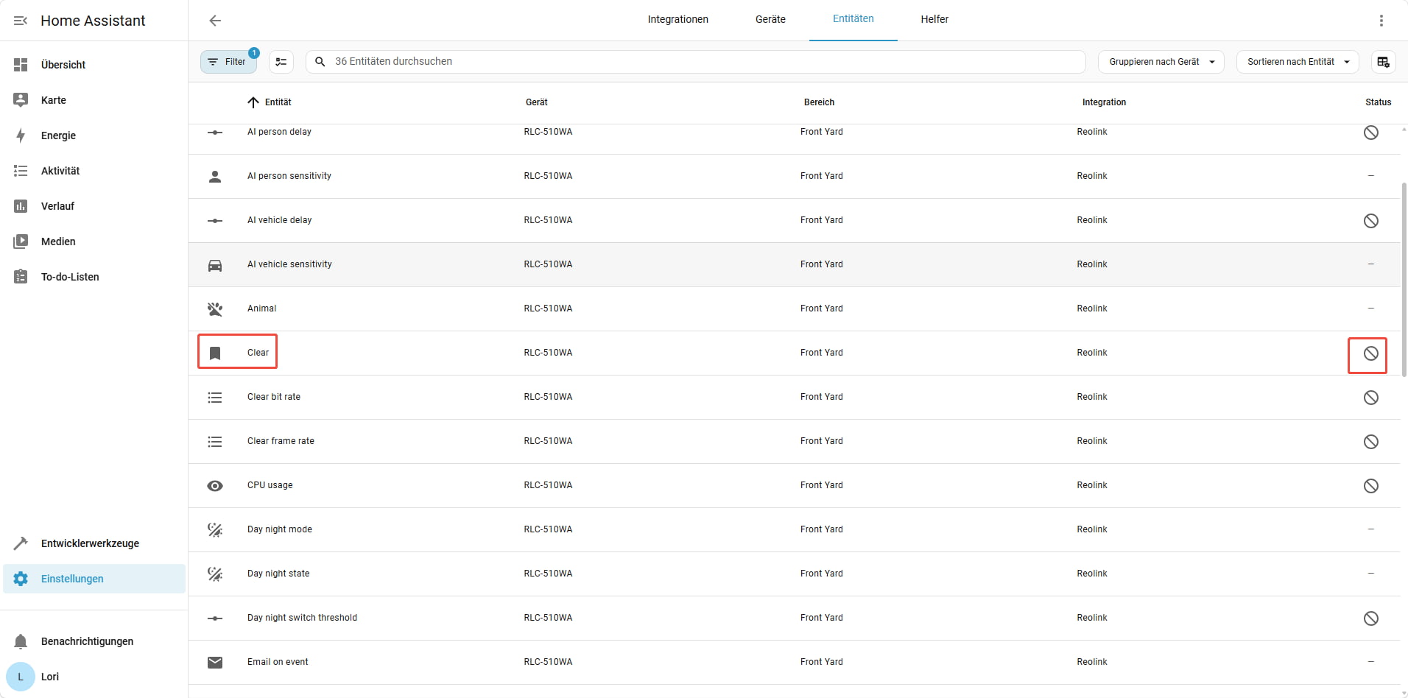This screenshot has height=698, width=1408.
Task: Open the Animal entity row
Action: click(794, 309)
